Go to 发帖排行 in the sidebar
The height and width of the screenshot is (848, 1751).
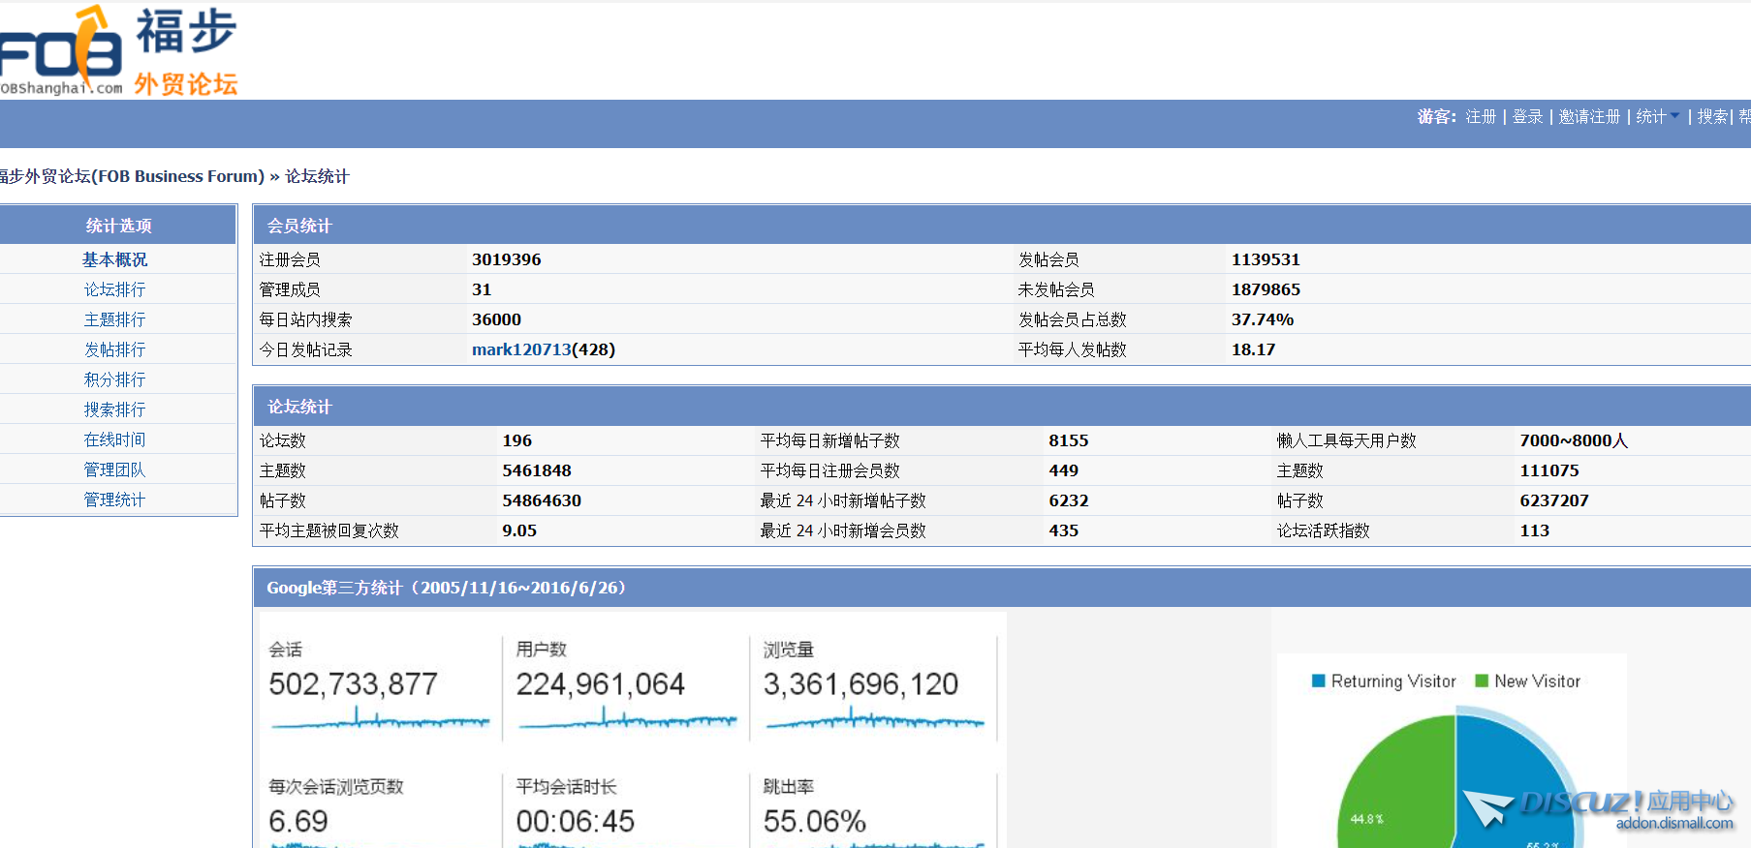(114, 349)
